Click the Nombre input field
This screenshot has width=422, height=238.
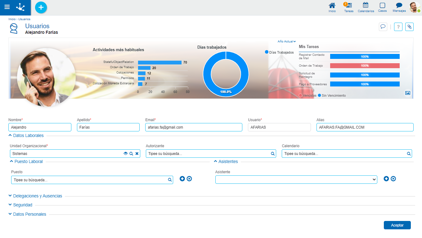click(x=40, y=127)
